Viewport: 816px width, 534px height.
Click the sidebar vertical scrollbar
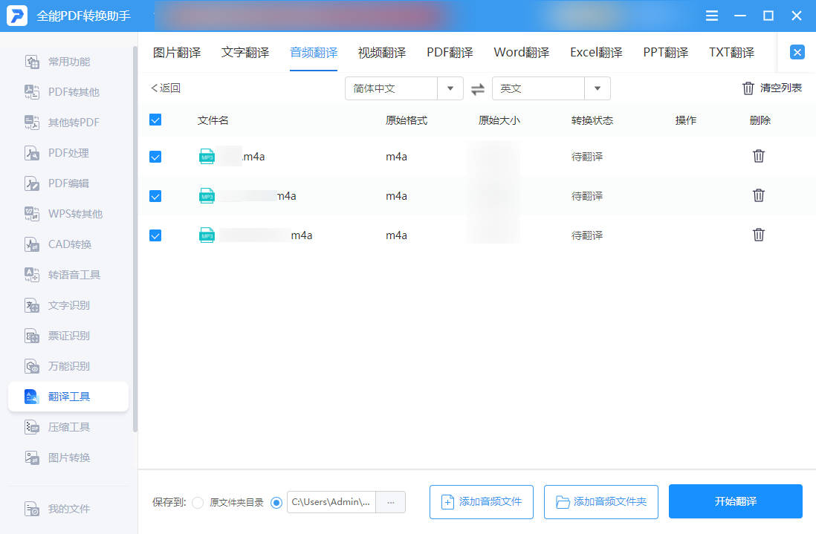tap(135, 239)
